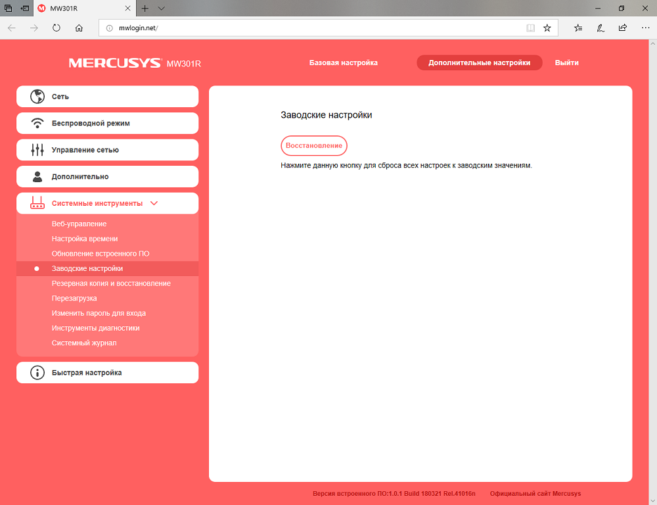
Task: Open the browser reading view icon
Action: 530,28
